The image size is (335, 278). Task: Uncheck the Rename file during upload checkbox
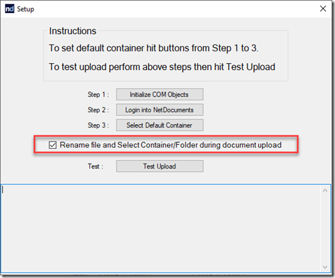[x=53, y=145]
